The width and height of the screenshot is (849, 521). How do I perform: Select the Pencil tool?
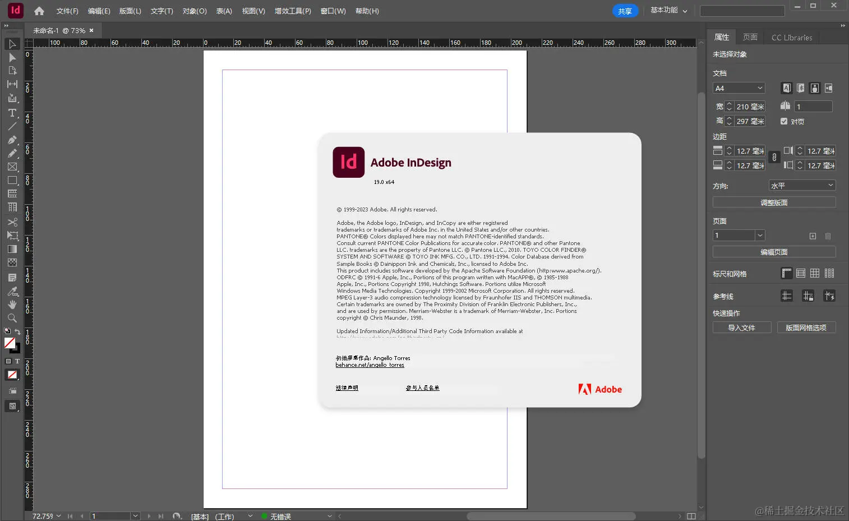(12, 153)
